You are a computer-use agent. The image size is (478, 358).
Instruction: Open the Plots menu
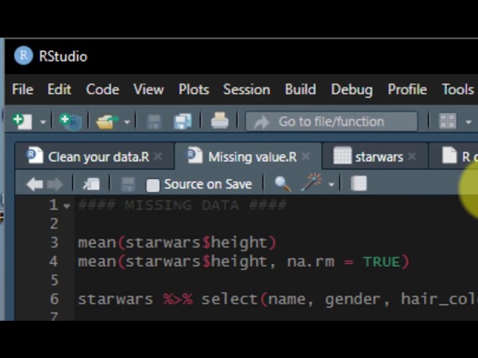point(194,89)
